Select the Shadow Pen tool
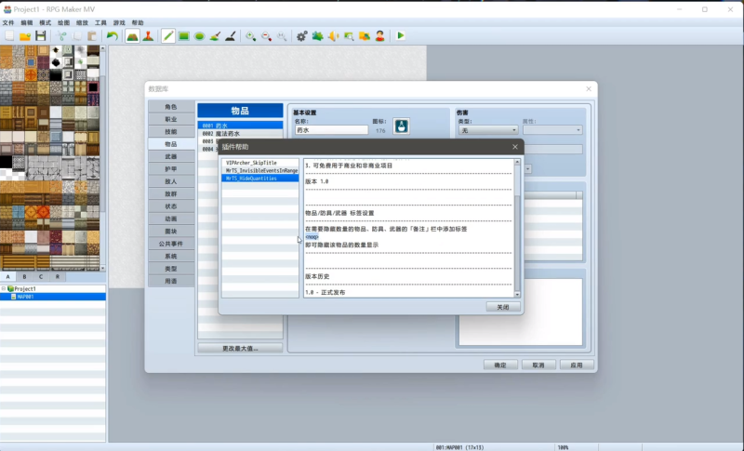The height and width of the screenshot is (451, 744). (231, 36)
